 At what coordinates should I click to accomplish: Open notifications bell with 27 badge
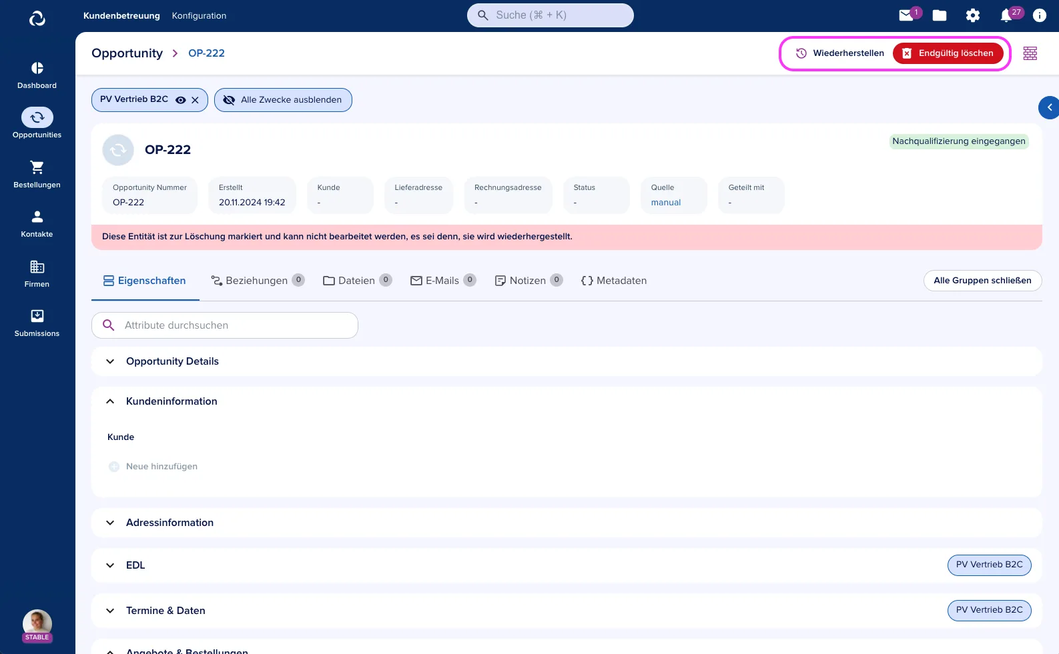point(1006,15)
